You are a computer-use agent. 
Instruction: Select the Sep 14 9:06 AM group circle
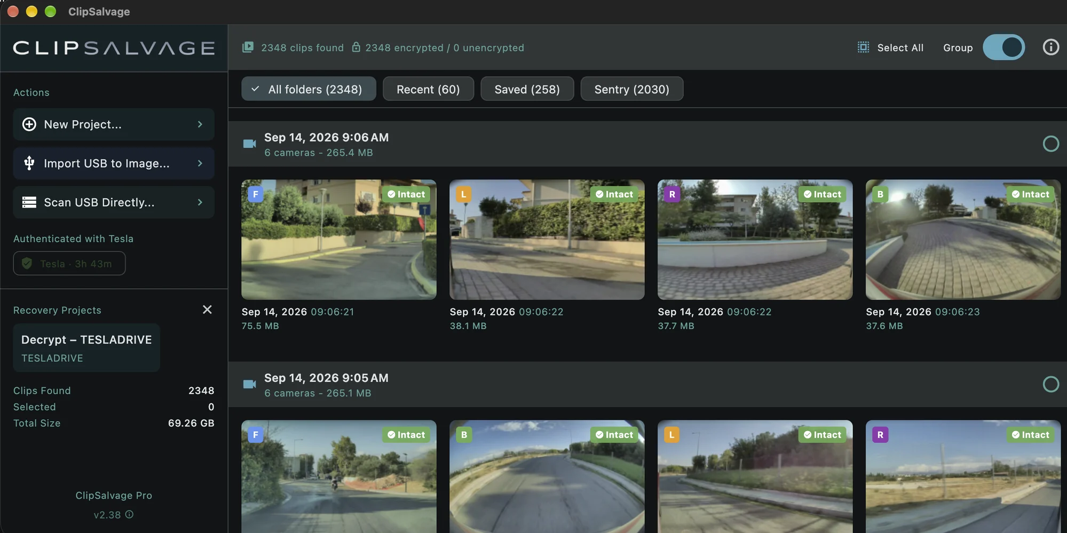coord(1050,144)
